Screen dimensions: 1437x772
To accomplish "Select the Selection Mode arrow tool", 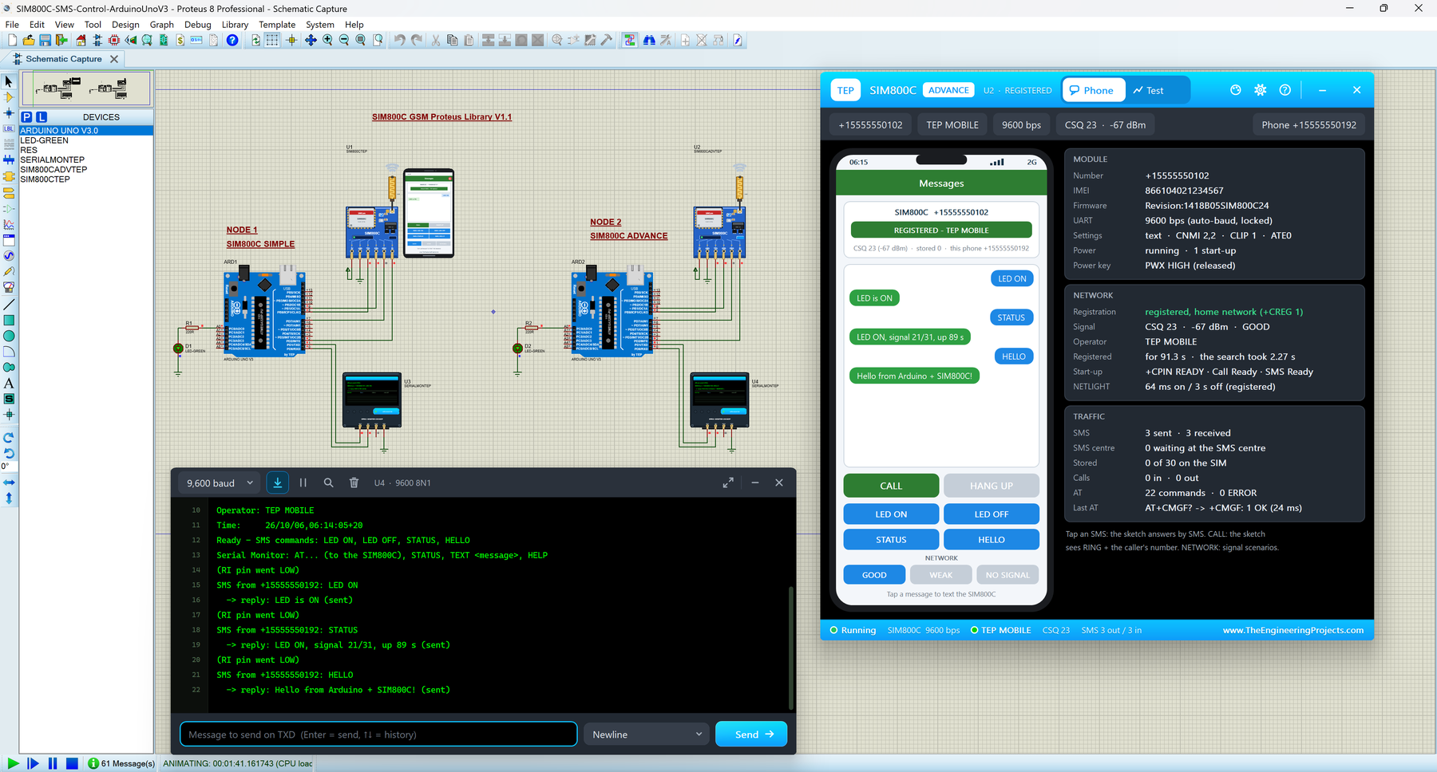I will point(9,81).
